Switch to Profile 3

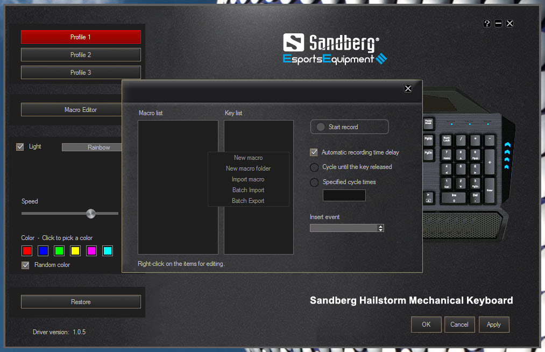(81, 72)
